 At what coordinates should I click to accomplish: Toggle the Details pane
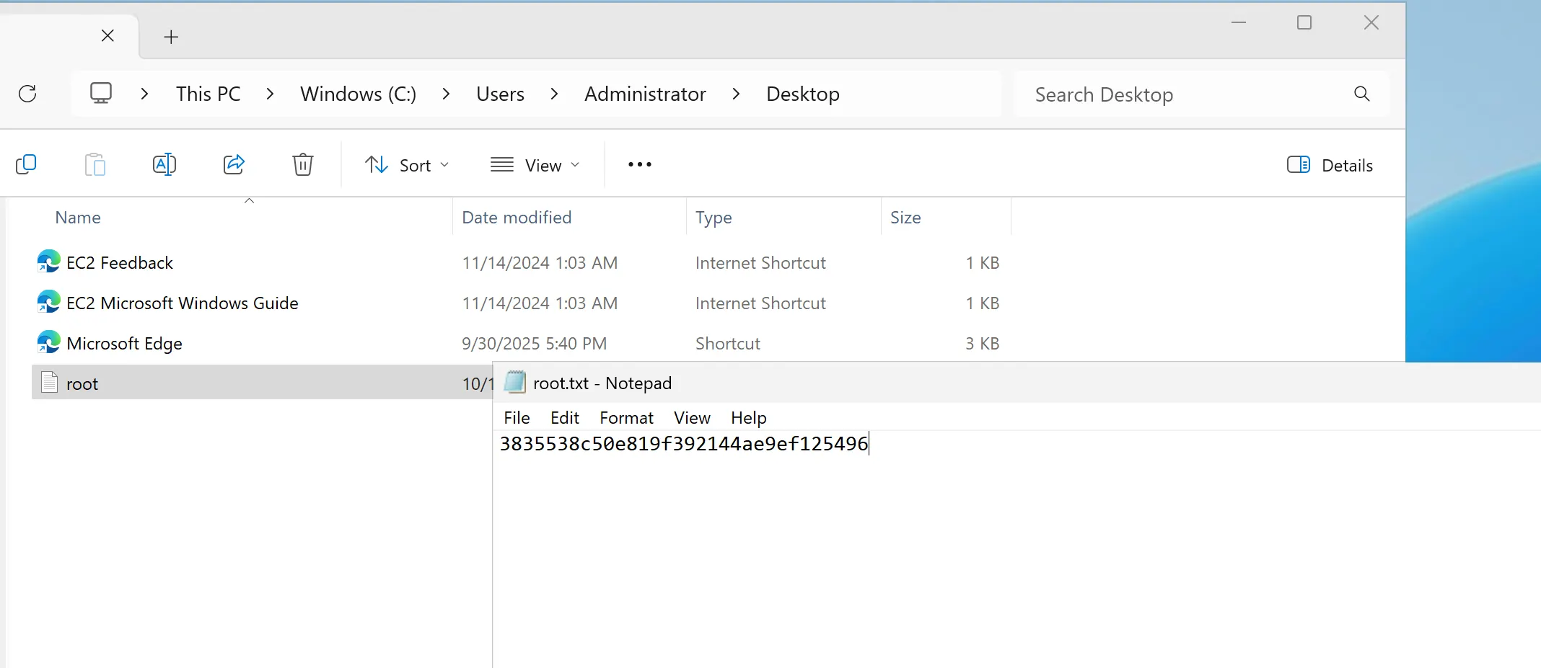(x=1330, y=165)
